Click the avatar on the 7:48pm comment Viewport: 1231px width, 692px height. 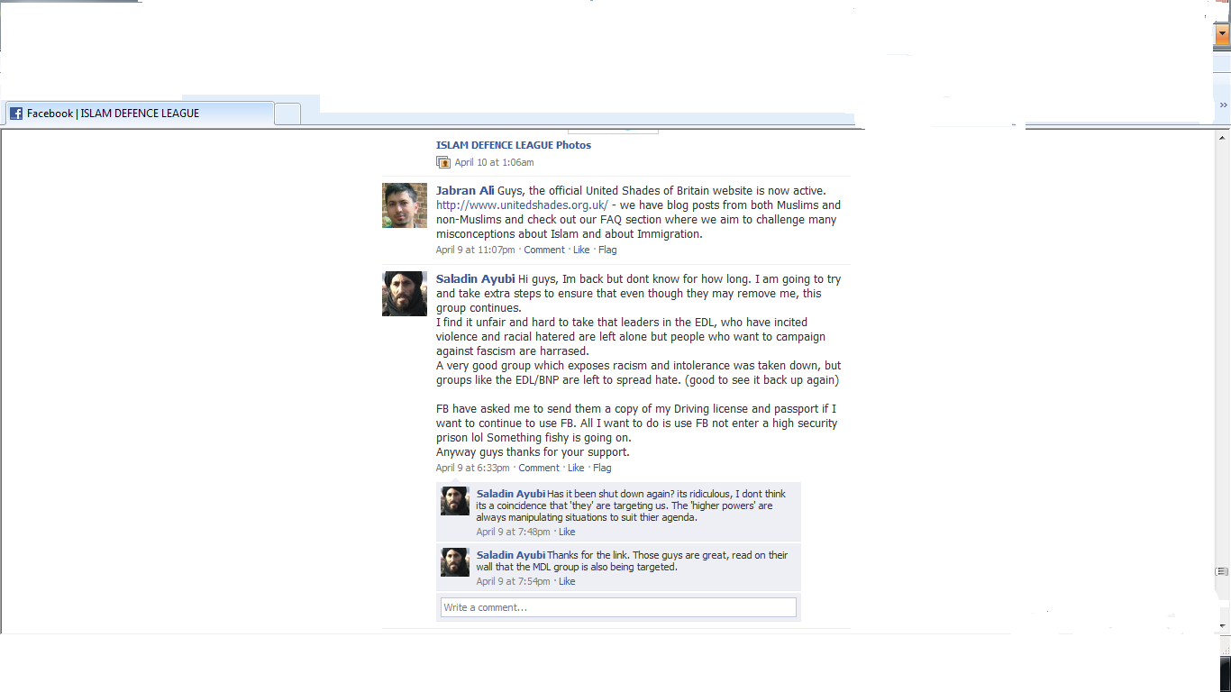pyautogui.click(x=455, y=501)
